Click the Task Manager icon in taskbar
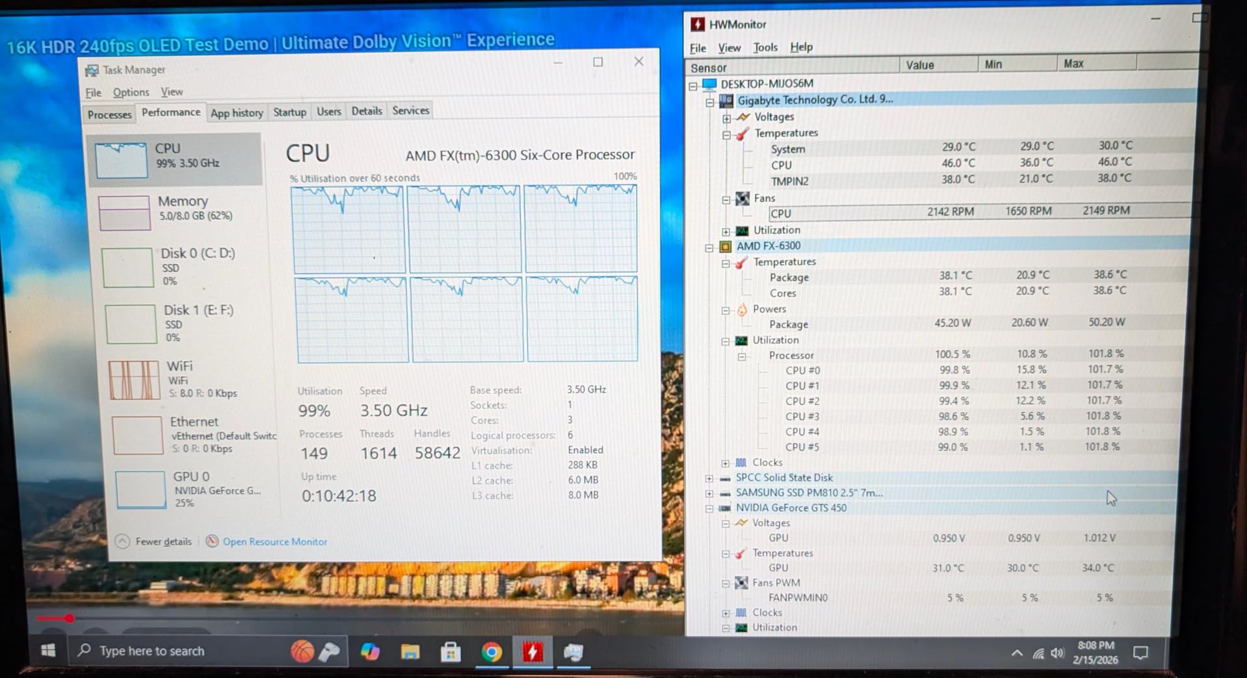The width and height of the screenshot is (1247, 678). (x=573, y=652)
